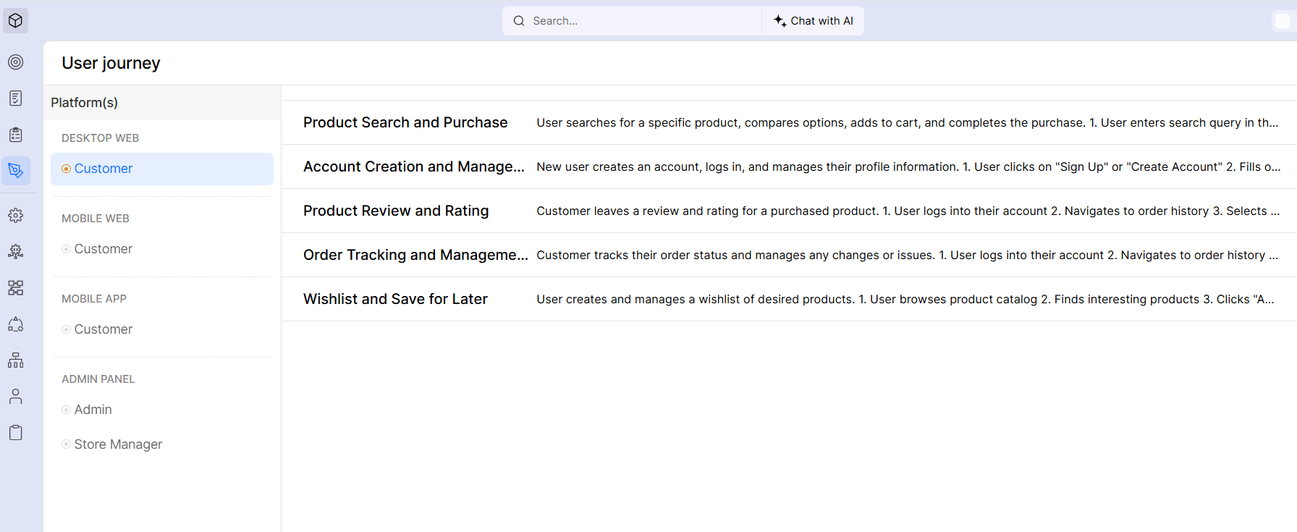This screenshot has width=1297, height=532.
Task: Open the document checklist icon in the sidebar
Action: point(15,98)
